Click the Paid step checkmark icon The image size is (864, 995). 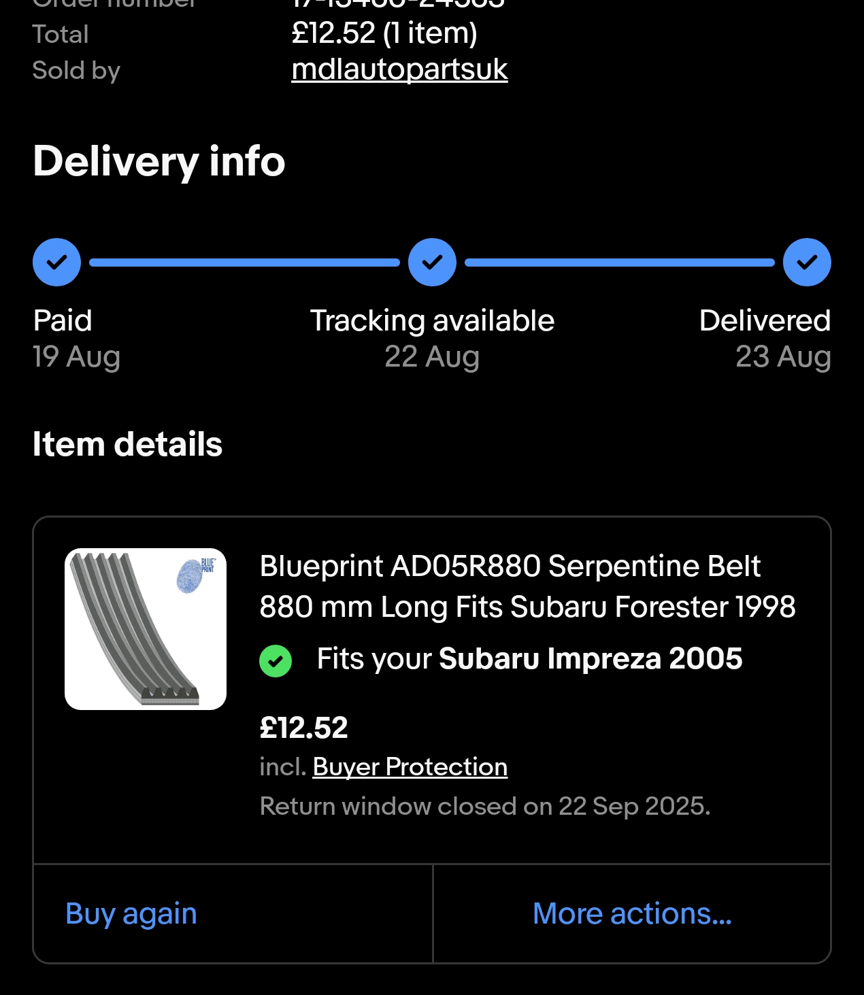(57, 262)
